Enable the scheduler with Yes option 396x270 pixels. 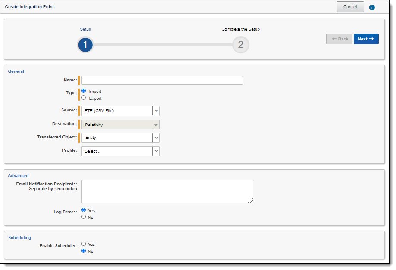[x=84, y=244]
